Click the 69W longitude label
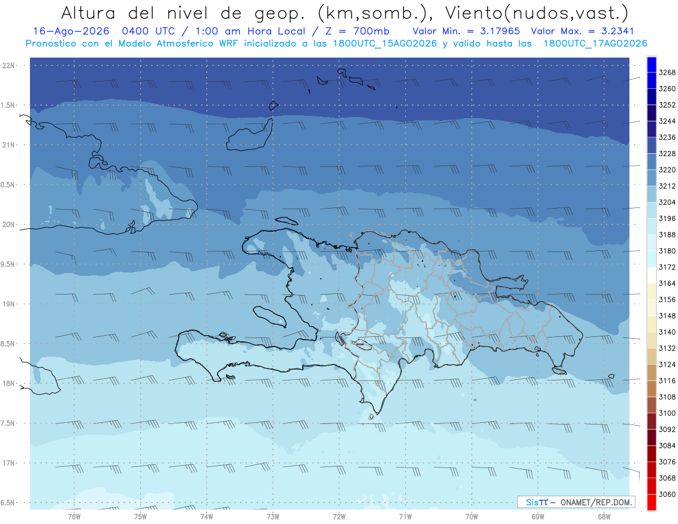 (x=538, y=516)
